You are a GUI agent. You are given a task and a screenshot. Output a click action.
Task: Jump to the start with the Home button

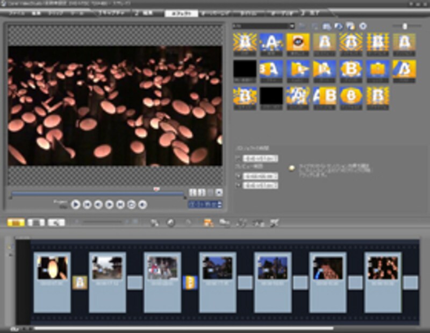tap(87, 204)
